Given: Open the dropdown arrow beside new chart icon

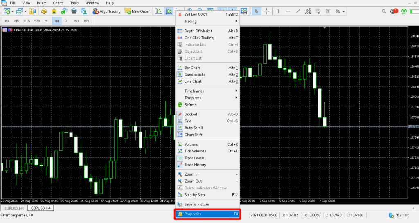Looking at the screenshot, I should tap(12, 11).
